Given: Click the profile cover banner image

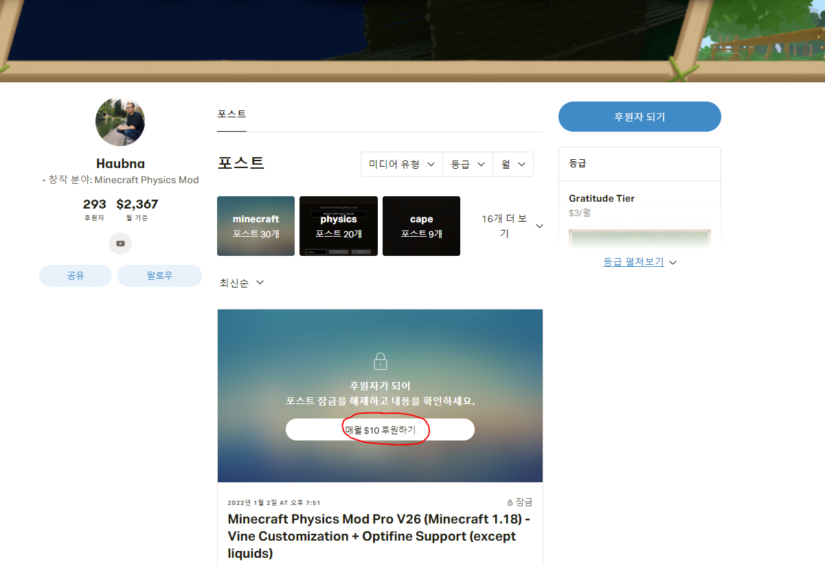Looking at the screenshot, I should (x=412, y=41).
